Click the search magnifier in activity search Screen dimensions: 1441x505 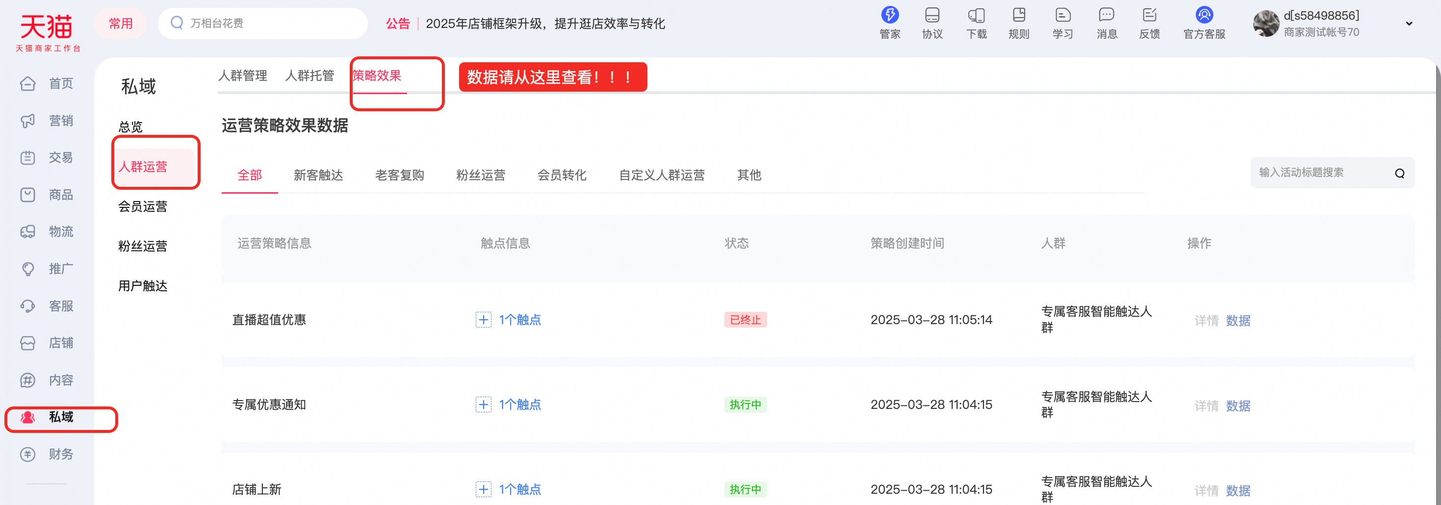click(1400, 174)
